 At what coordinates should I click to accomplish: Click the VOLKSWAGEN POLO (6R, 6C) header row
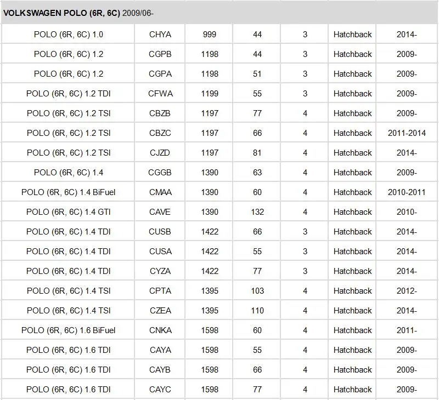click(219, 13)
